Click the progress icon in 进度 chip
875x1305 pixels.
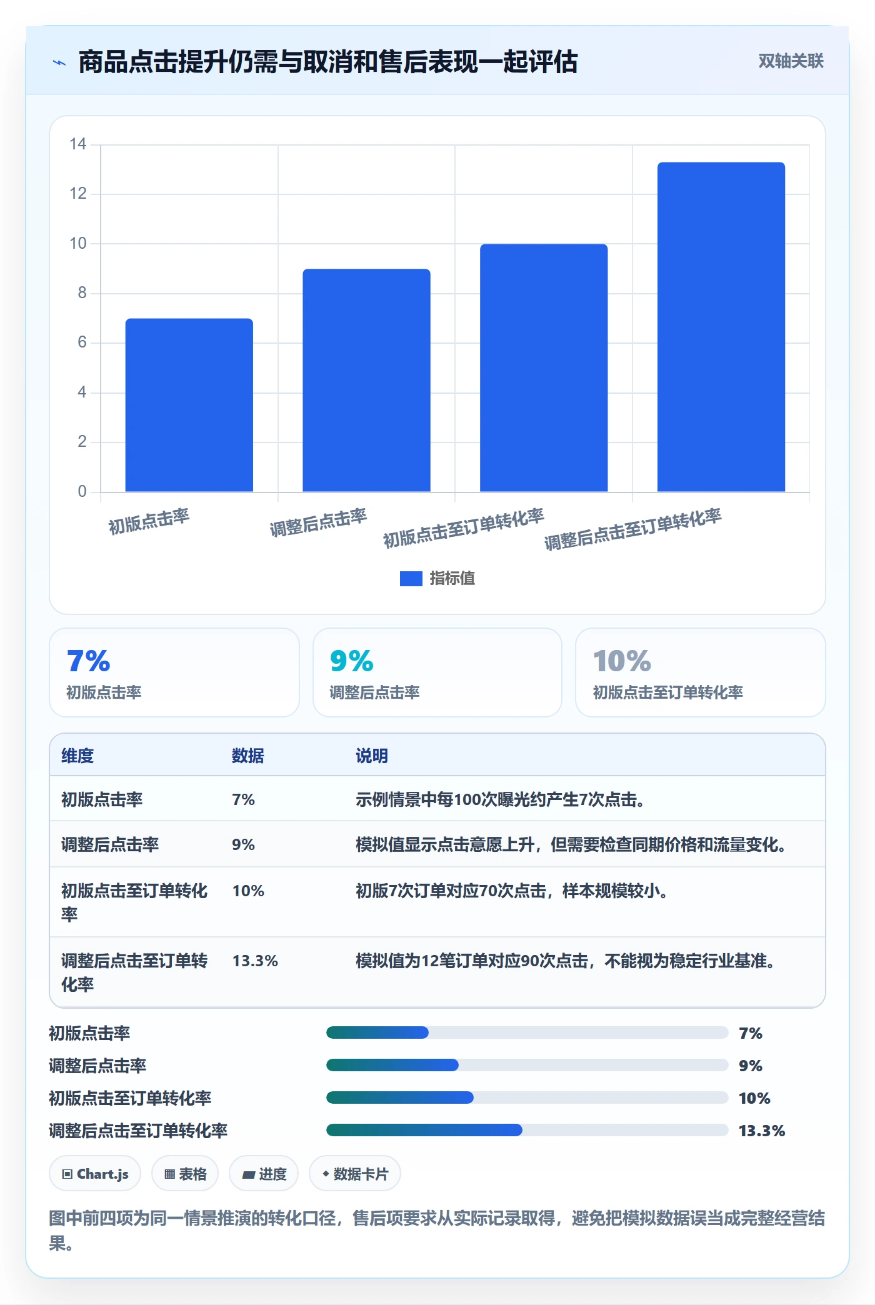click(248, 1174)
